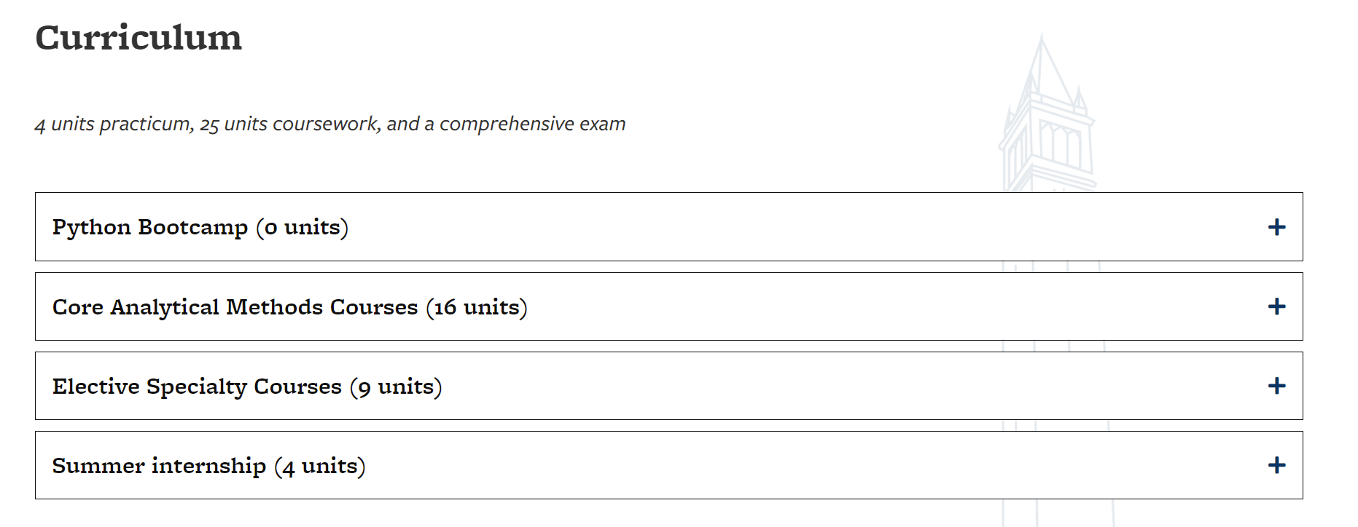Click the word "Bootcamp" in first accordion
This screenshot has height=527, width=1358.
click(x=192, y=227)
